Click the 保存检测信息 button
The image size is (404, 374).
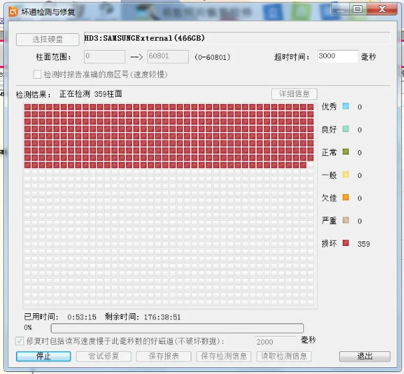click(x=223, y=357)
